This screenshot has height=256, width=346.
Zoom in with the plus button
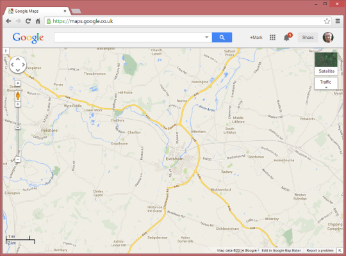[x=18, y=104]
